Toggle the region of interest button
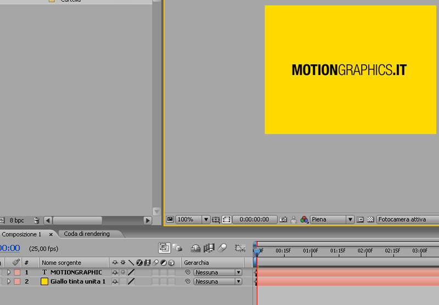The image size is (439, 305). tap(227, 219)
